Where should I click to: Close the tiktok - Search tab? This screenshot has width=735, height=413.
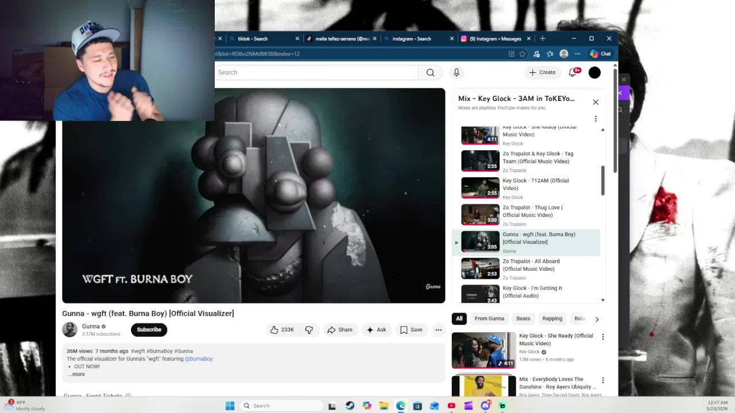coord(297,38)
